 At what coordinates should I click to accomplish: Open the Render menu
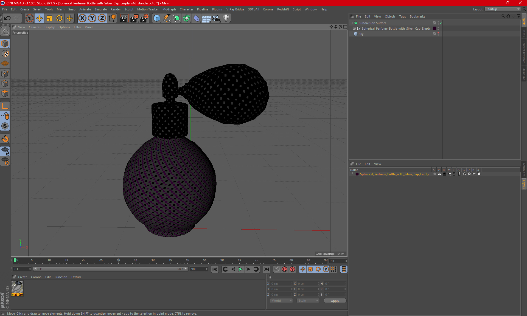coord(116,9)
